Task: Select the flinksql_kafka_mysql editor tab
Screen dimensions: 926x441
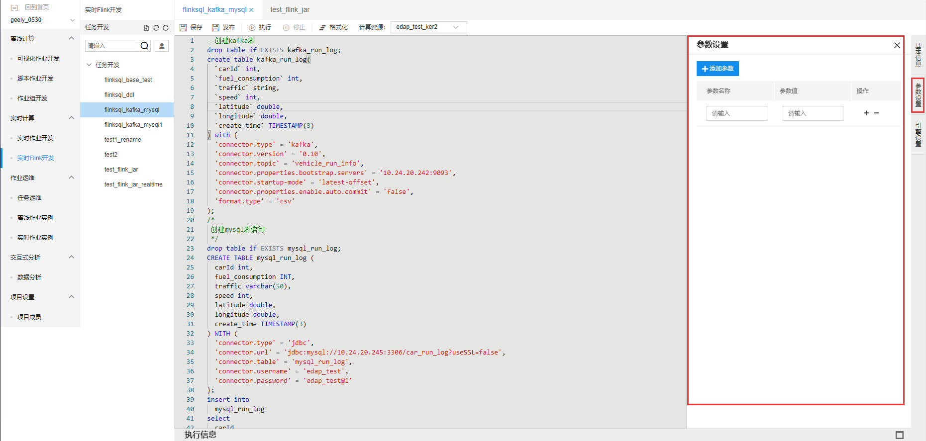Action: point(214,9)
